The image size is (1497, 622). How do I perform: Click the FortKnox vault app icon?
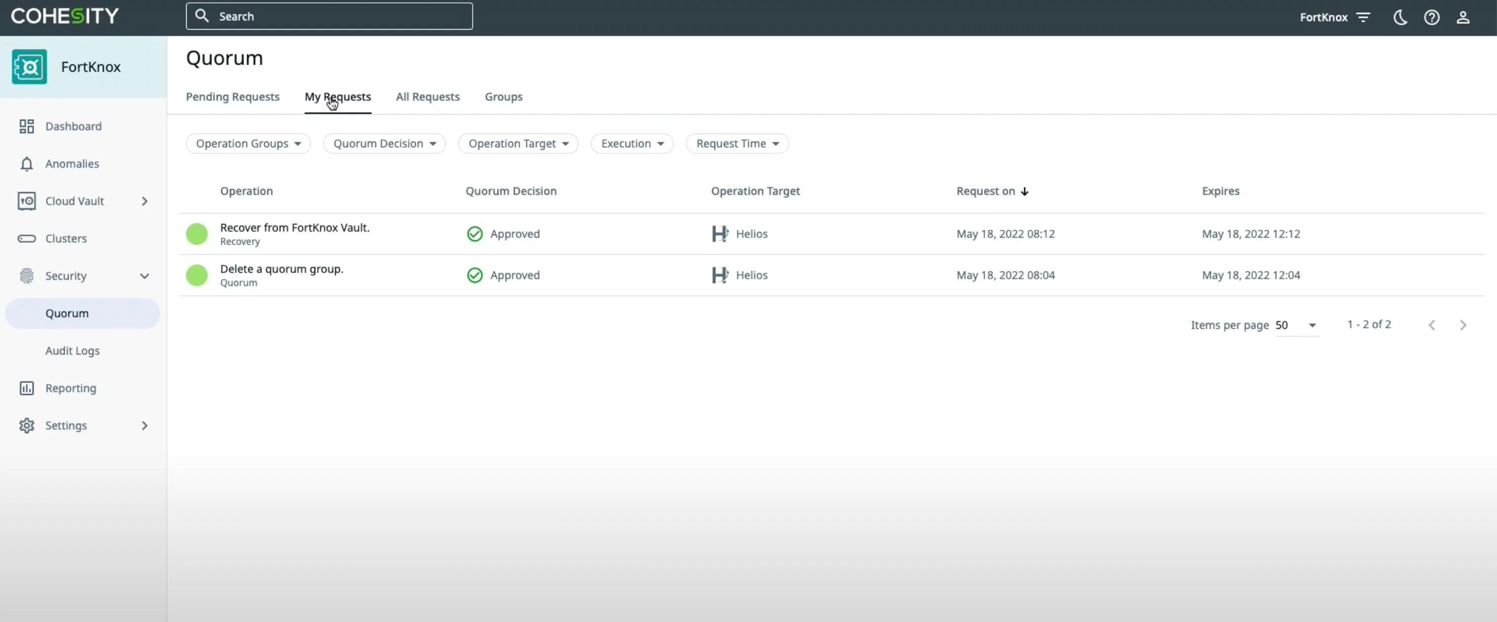pos(29,67)
